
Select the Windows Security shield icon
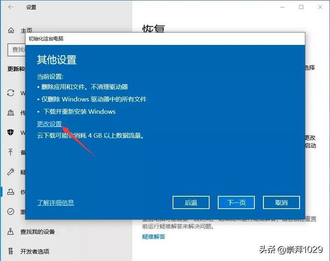click(10, 132)
